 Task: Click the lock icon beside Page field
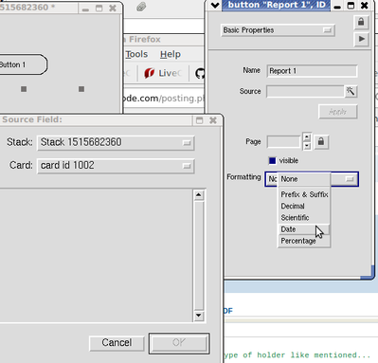click(x=321, y=141)
